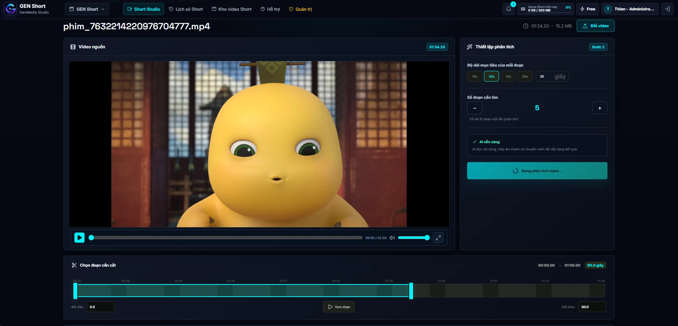Click the Quota Short hôm nay indicator
The height and width of the screenshot is (326, 678).
pyautogui.click(x=546, y=9)
